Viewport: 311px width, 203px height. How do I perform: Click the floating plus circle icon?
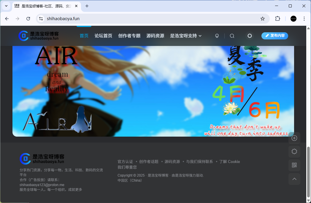coord(294,138)
